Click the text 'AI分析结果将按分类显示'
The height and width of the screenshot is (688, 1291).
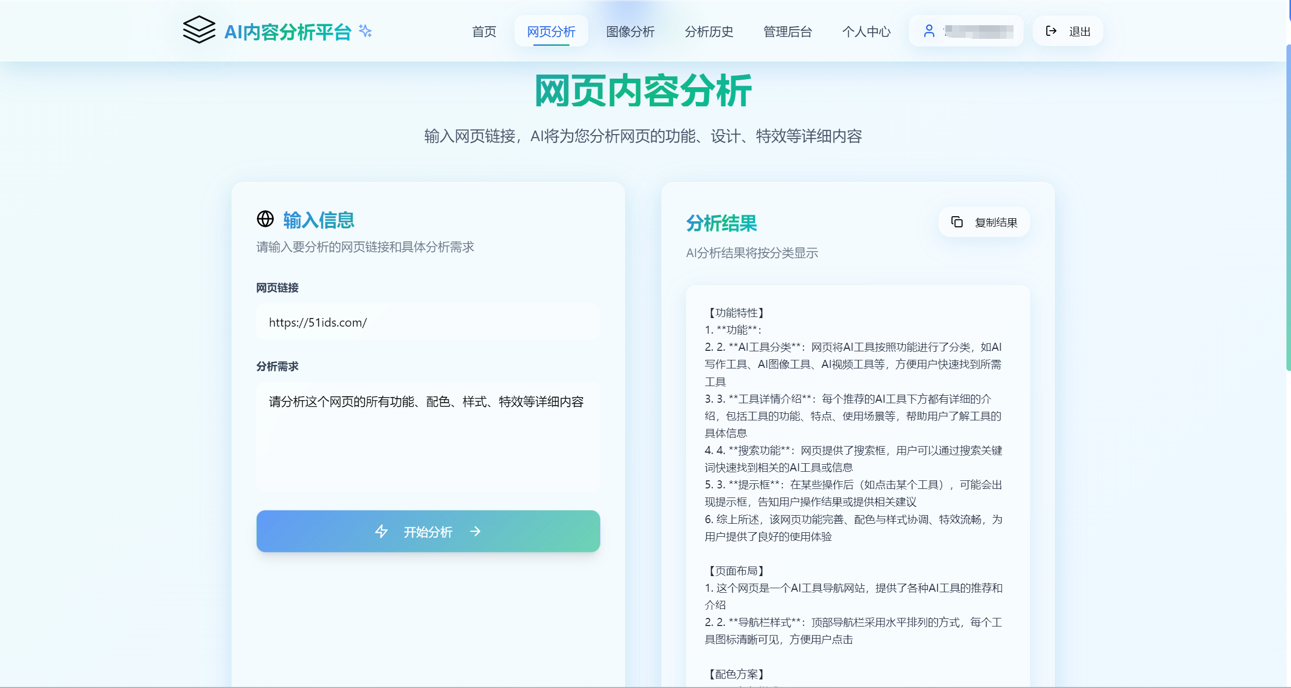point(752,253)
